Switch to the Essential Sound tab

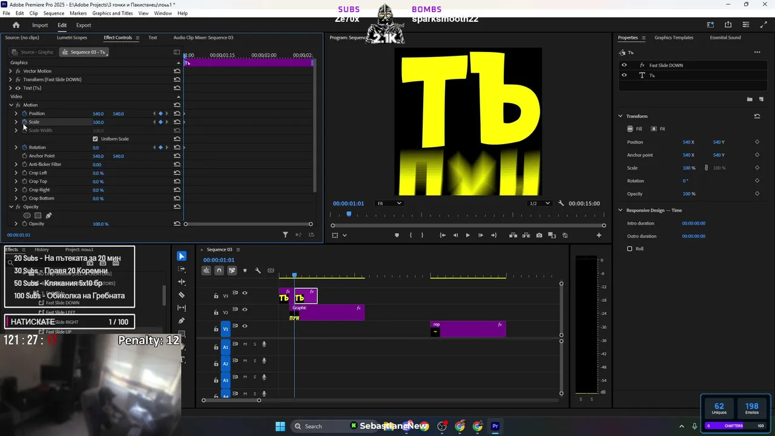725,38
